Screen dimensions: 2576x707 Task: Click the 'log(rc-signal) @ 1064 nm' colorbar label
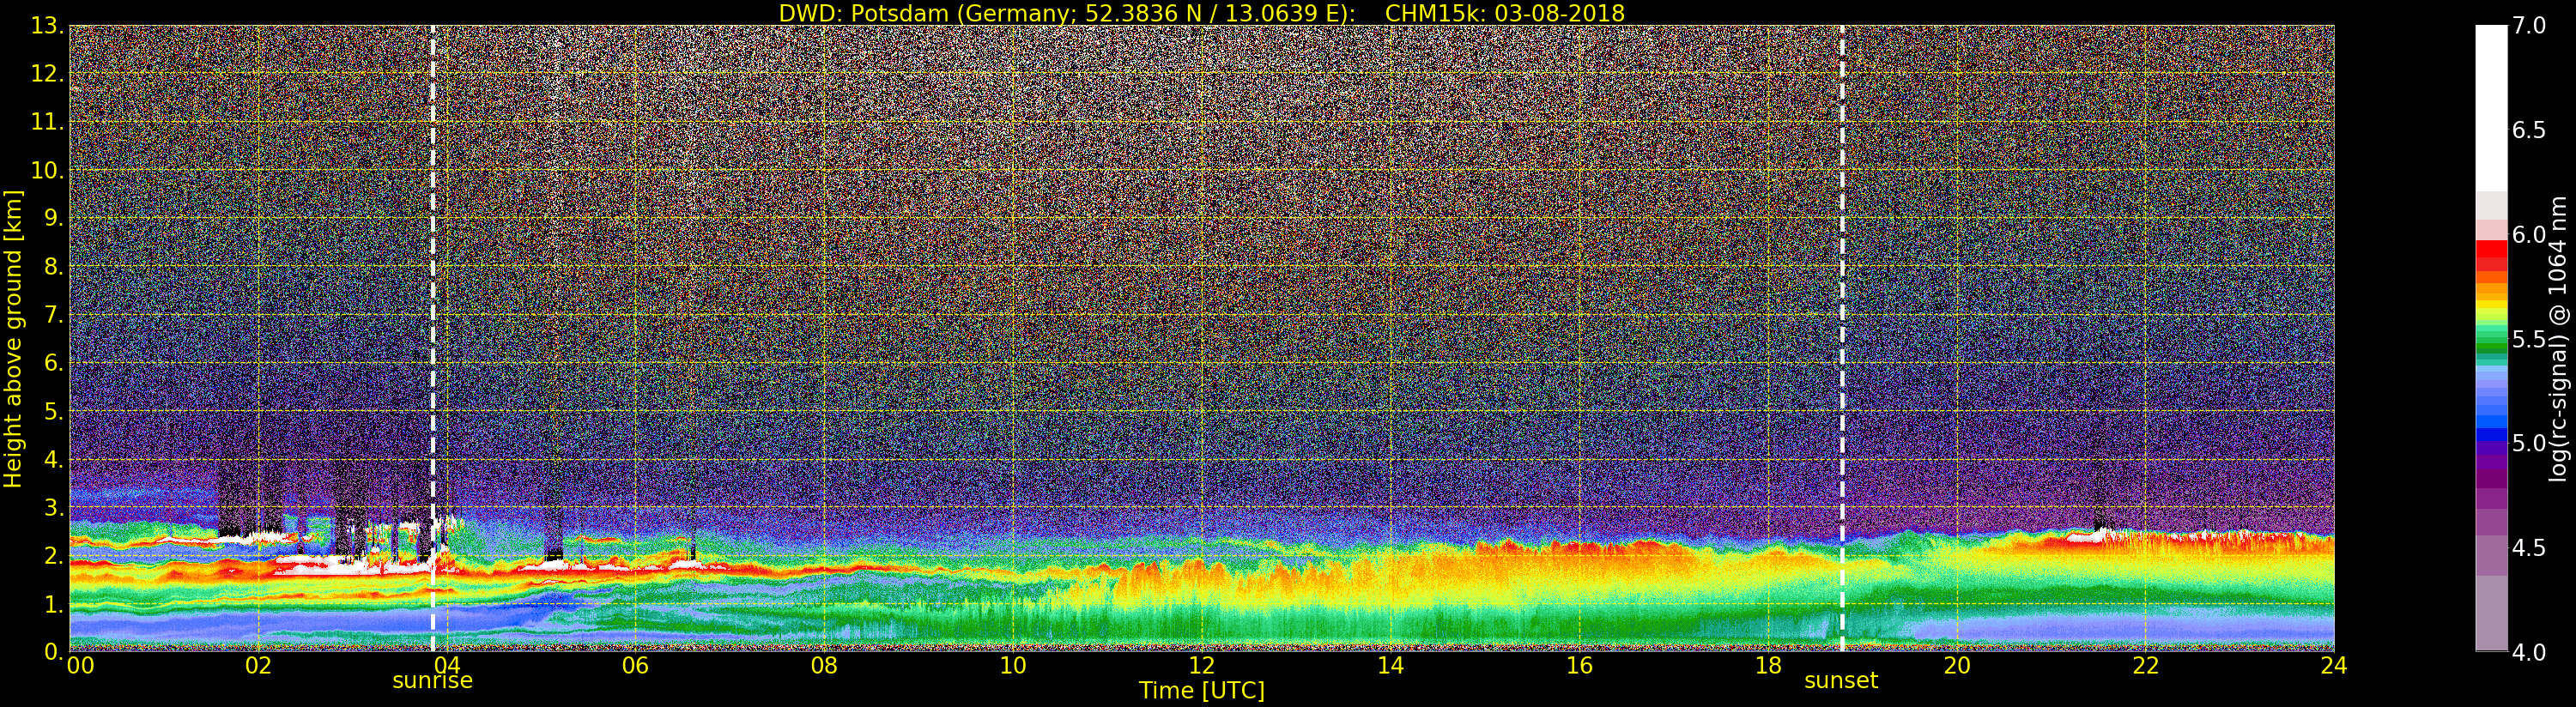(2557, 338)
